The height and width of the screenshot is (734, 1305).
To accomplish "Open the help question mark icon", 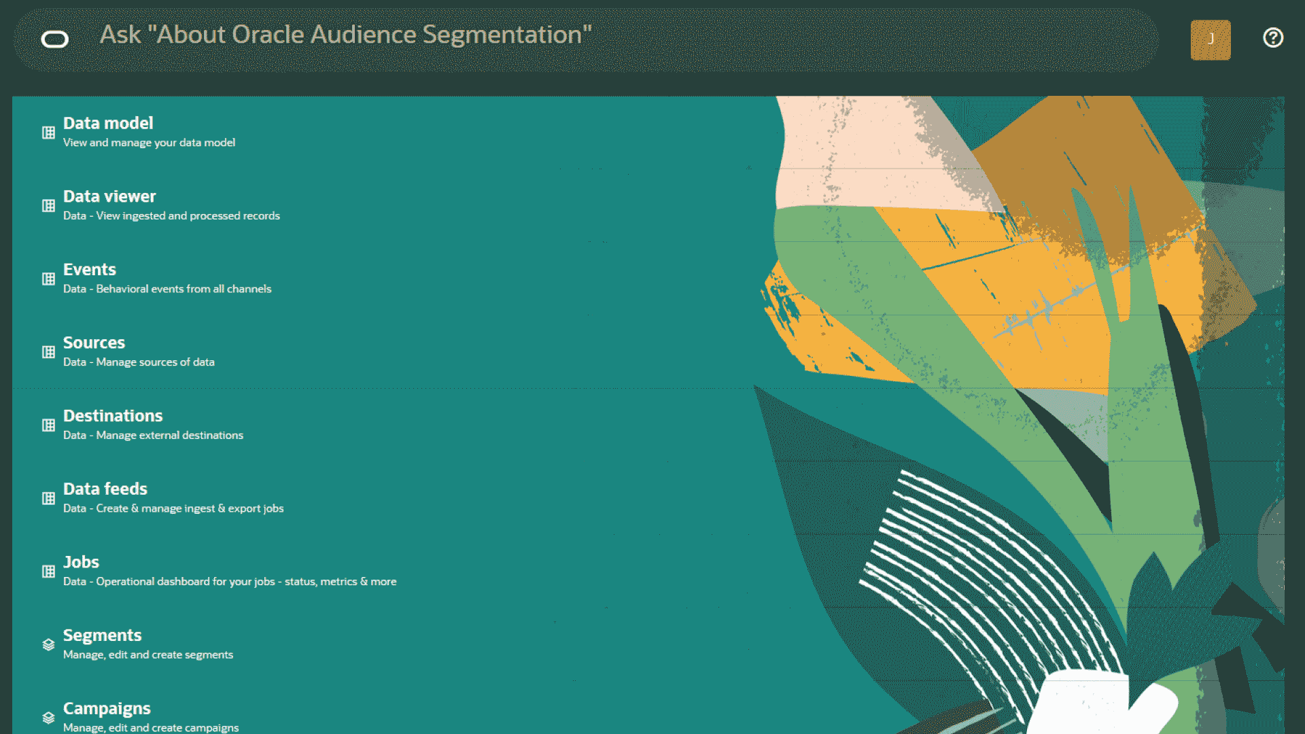I will [x=1273, y=37].
